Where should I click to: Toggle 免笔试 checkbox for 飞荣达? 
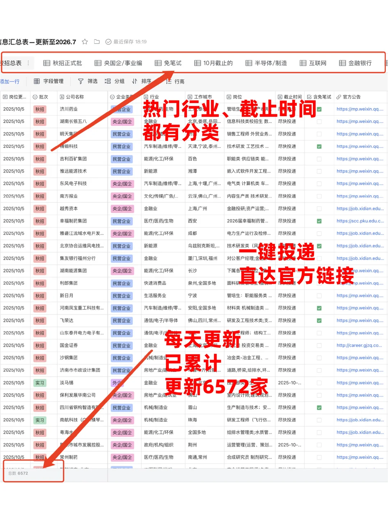tap(319, 320)
